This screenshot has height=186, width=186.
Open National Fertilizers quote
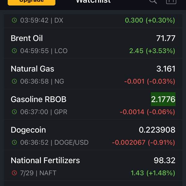[93, 165]
